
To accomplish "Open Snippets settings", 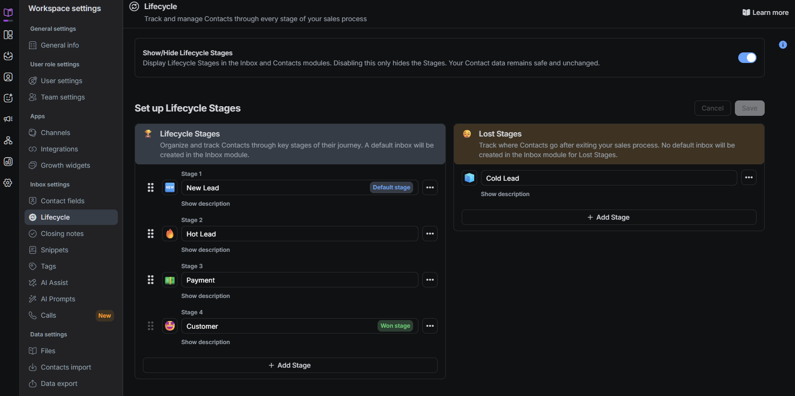I will 71,250.
